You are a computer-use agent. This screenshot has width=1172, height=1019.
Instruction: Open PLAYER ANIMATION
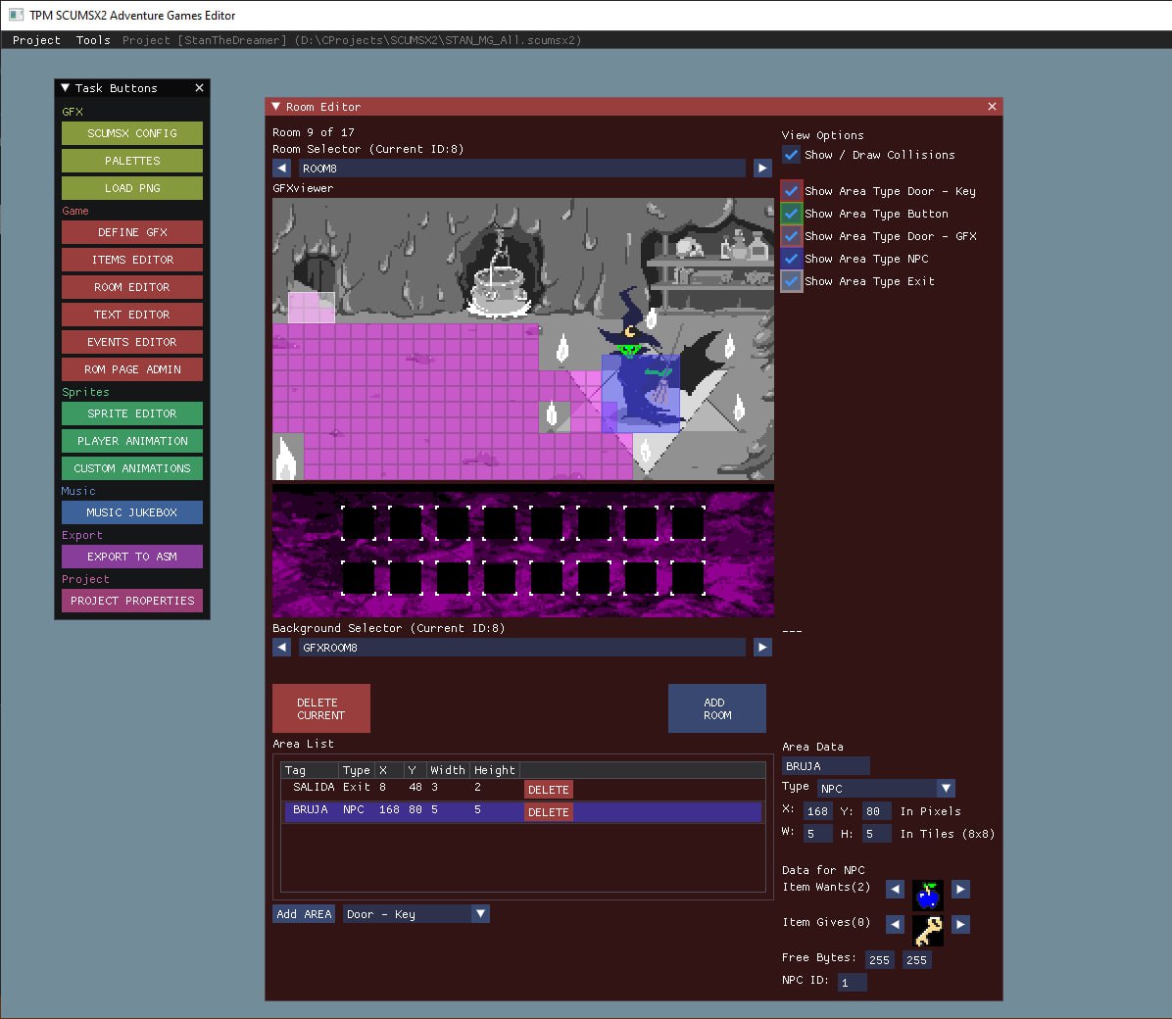coord(132,441)
